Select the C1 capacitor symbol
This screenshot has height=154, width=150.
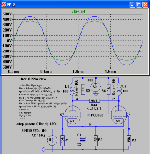tap(83, 139)
